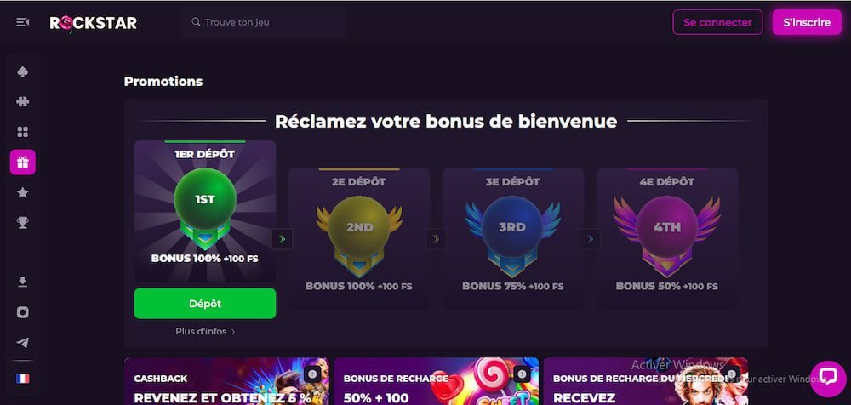Select the puzzle piece sidebar icon

point(23,101)
